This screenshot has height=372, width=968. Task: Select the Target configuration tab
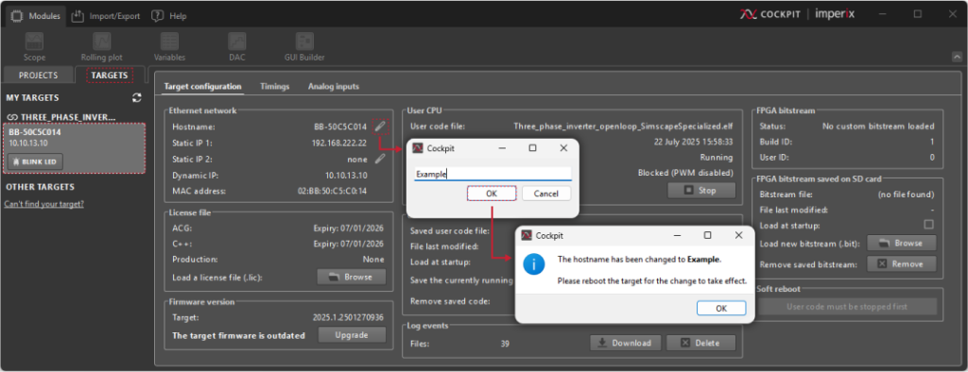click(x=202, y=86)
